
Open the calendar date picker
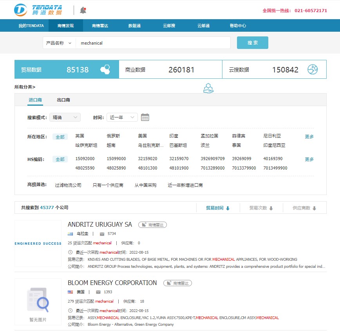[x=145, y=117]
